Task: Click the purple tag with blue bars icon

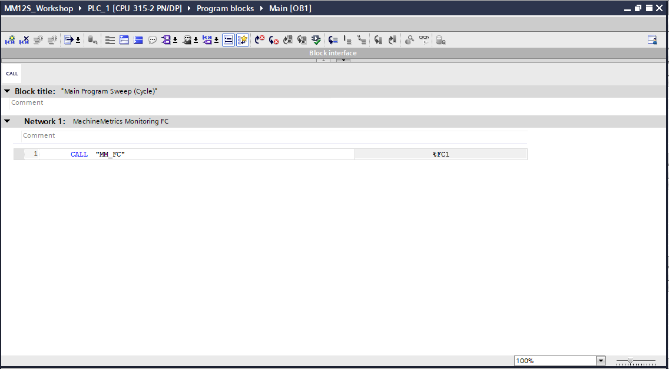Action: pyautogui.click(x=207, y=40)
